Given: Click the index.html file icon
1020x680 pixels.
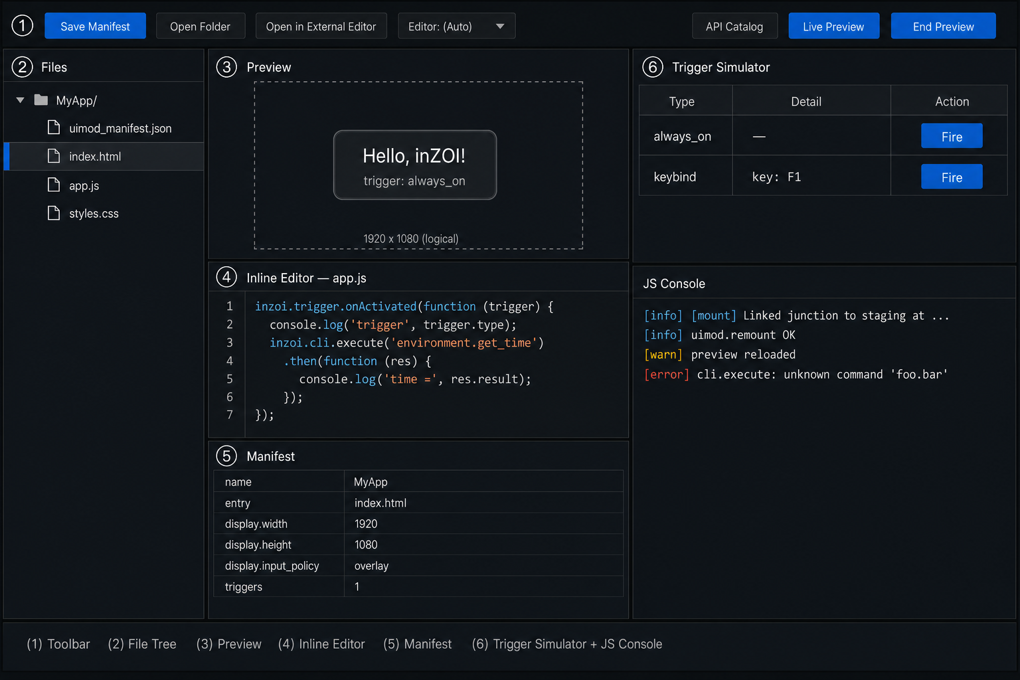Looking at the screenshot, I should [54, 156].
